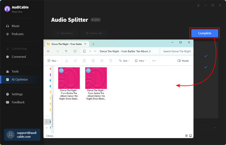Click the This PC monitor icon in address bar

(x=84, y=51)
